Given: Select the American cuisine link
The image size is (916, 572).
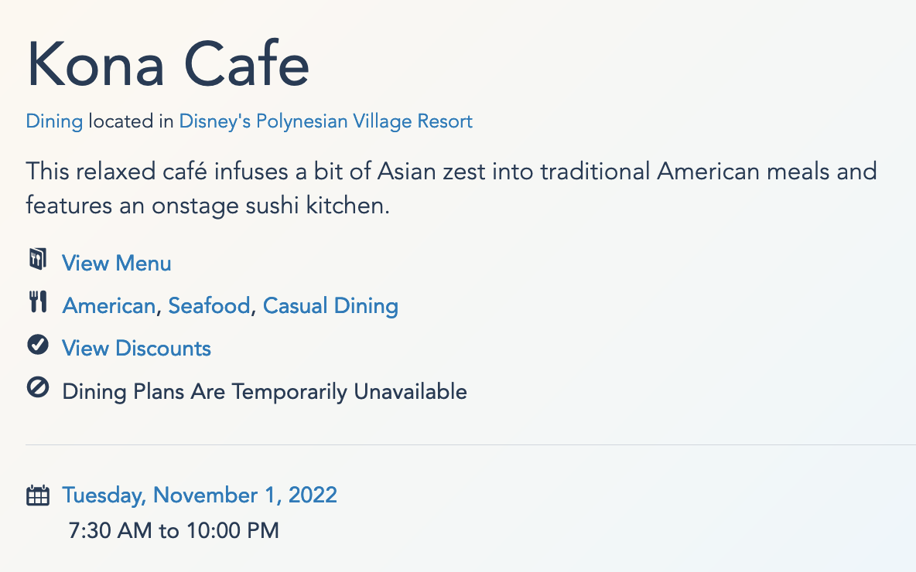Looking at the screenshot, I should 109,306.
